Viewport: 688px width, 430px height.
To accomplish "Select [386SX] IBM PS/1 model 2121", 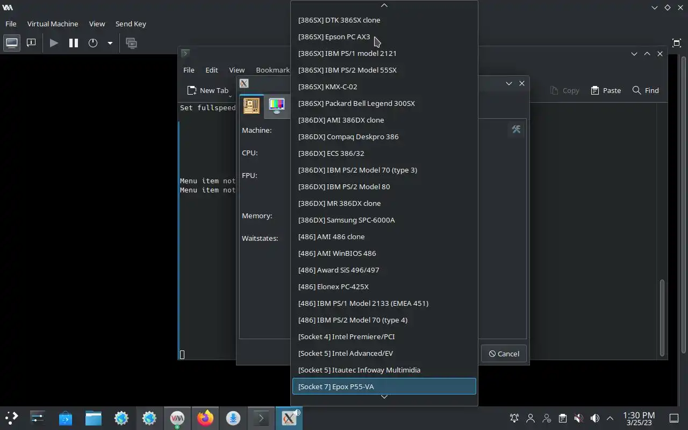I will tap(384, 53).
